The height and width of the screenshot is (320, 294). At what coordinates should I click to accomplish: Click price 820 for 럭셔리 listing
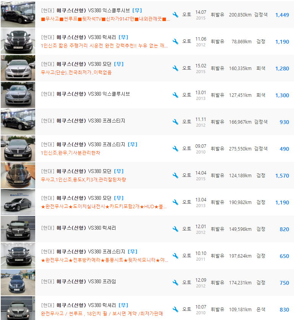tap(284, 229)
